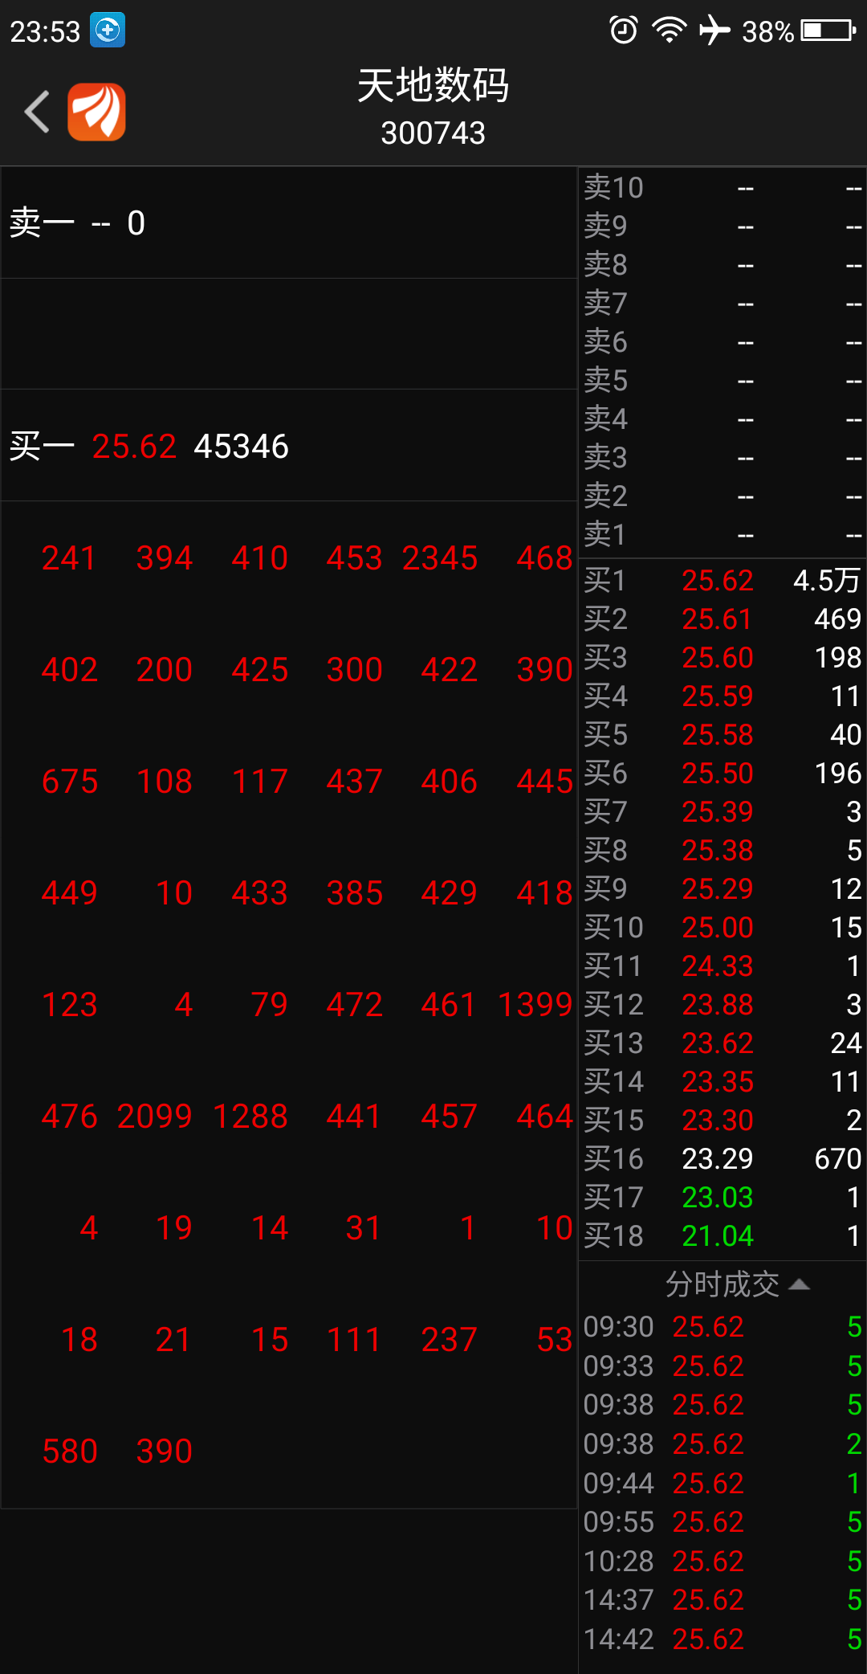Tap the blue notification app icon
867x1674 pixels.
108,31
